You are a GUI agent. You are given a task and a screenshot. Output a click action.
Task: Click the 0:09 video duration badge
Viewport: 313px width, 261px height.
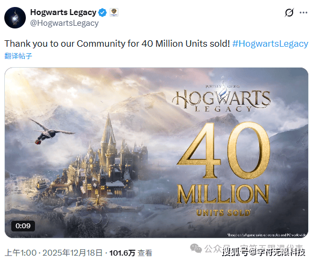point(23,226)
